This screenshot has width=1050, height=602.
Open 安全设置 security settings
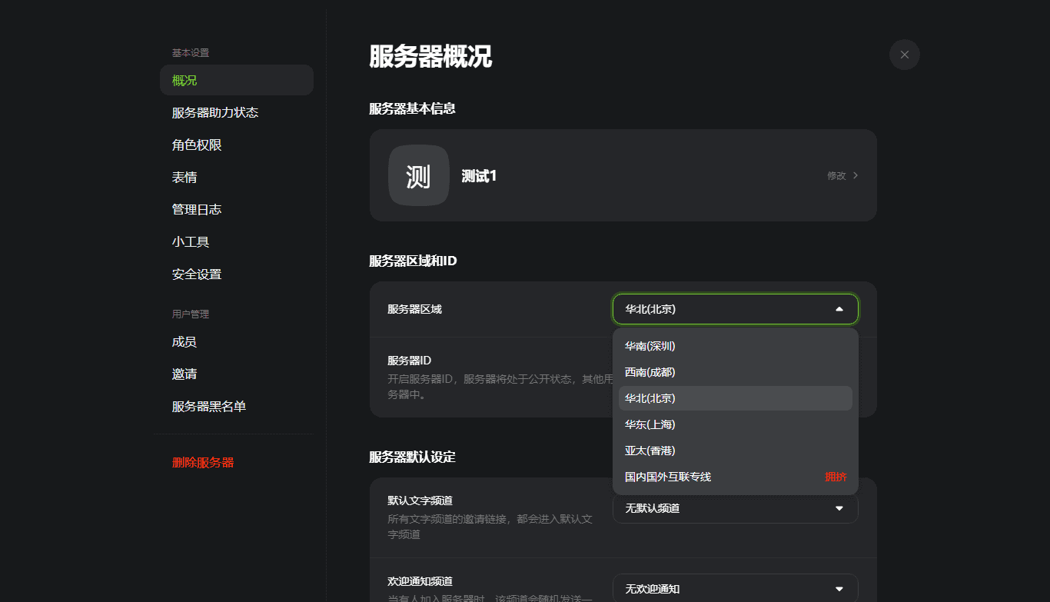pos(197,274)
